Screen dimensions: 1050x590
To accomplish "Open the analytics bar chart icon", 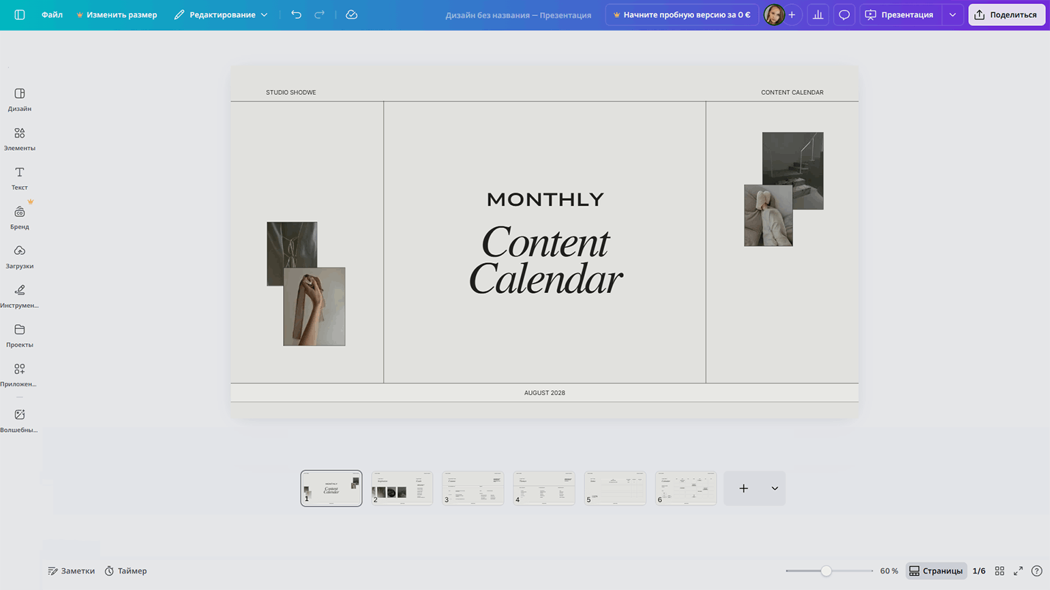I will 817,14.
